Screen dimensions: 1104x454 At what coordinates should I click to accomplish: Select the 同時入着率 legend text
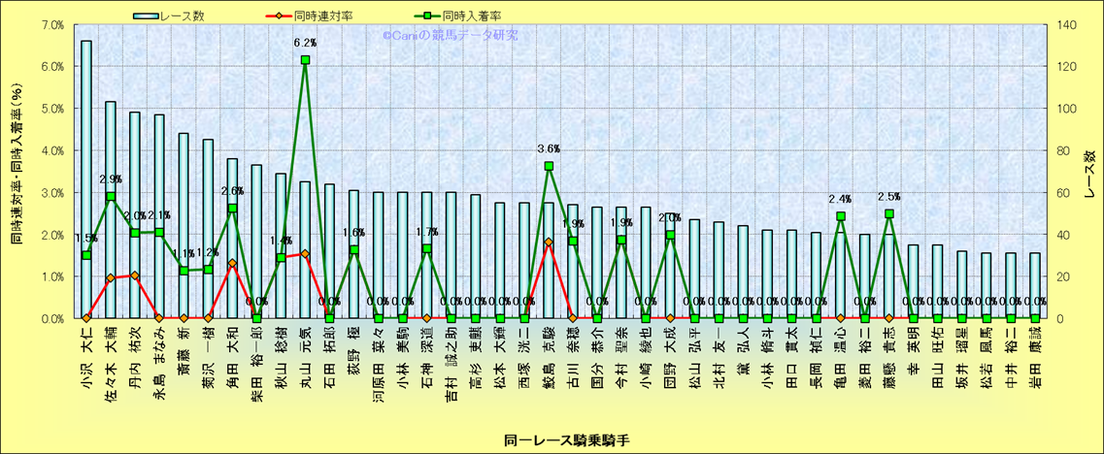pyautogui.click(x=466, y=16)
